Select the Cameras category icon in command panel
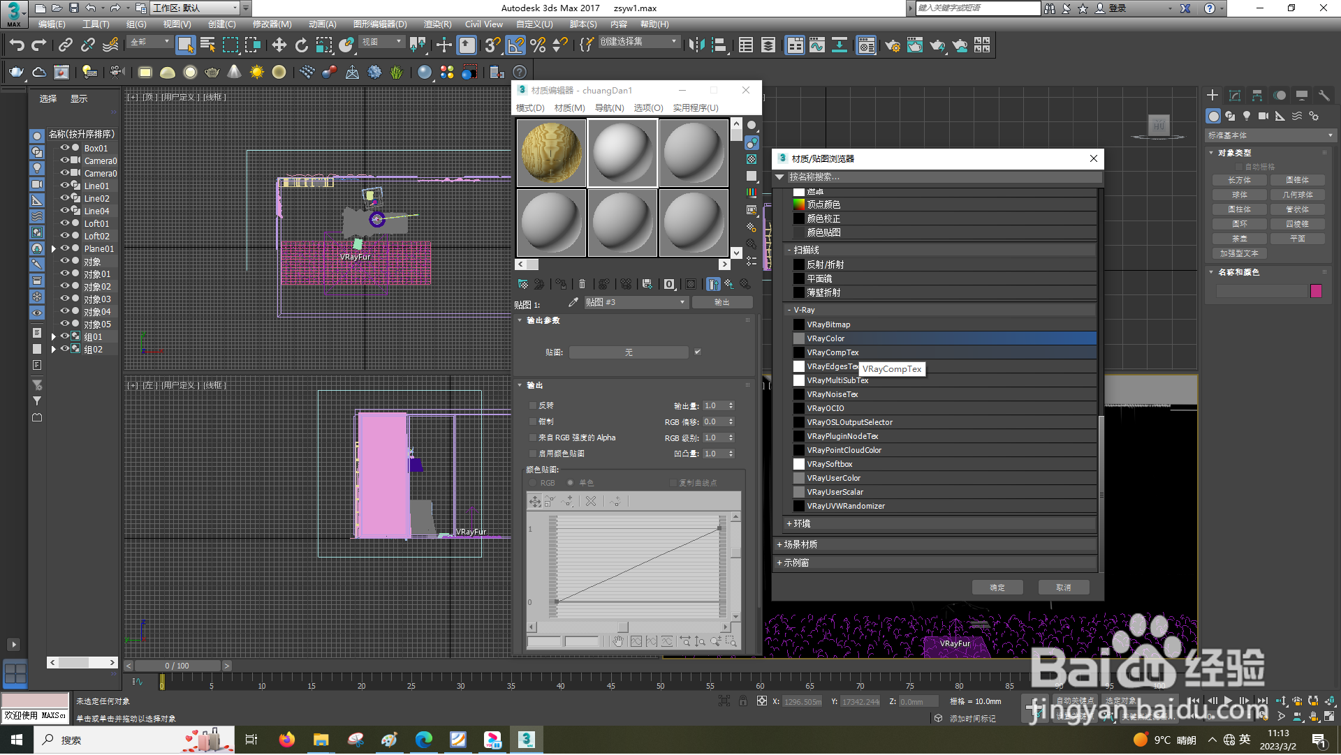1341x755 pixels. pos(1263,117)
